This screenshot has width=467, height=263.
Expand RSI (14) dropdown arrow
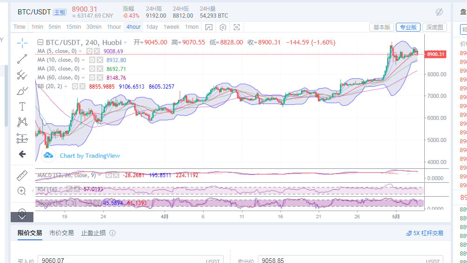point(60,189)
